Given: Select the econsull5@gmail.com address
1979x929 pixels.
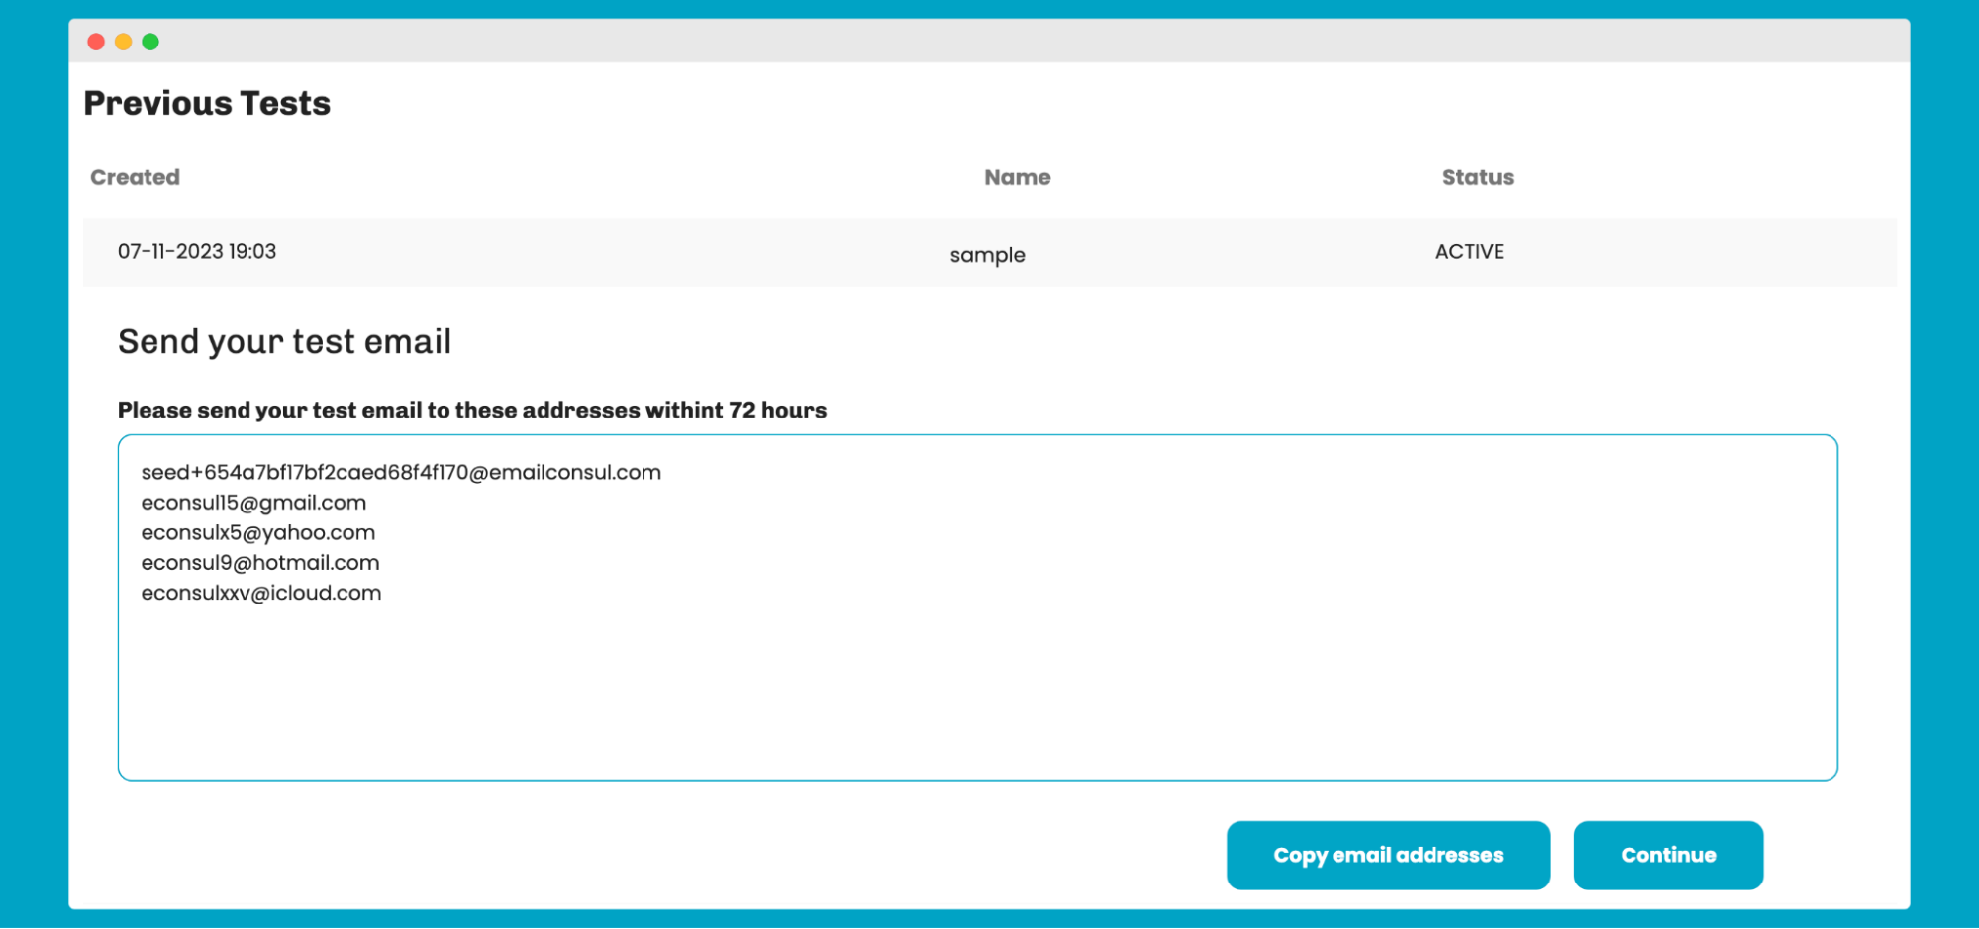Looking at the screenshot, I should [253, 503].
